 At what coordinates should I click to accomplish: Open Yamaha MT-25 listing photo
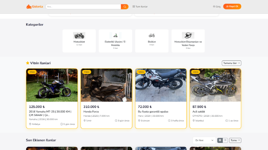pos(52,85)
